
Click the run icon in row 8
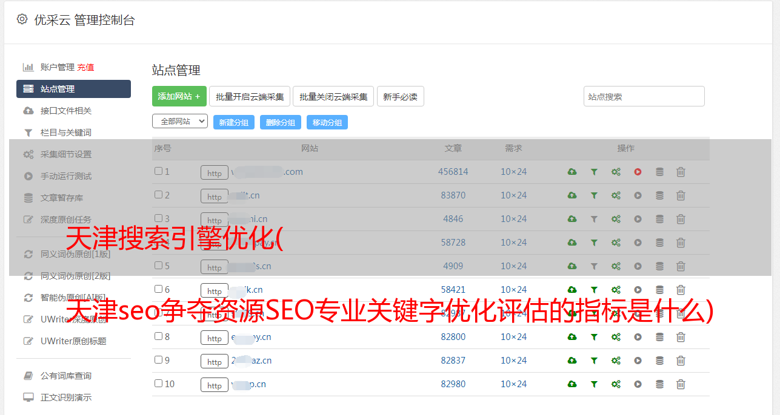[x=638, y=337]
